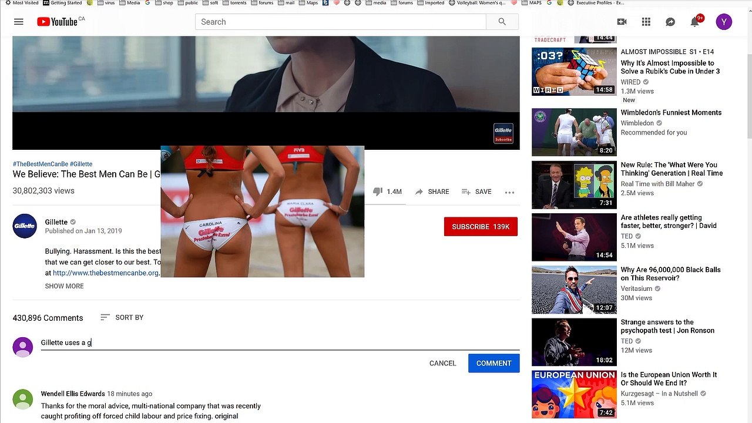Open the 'What Were You Thinking Generation' title

672,169
